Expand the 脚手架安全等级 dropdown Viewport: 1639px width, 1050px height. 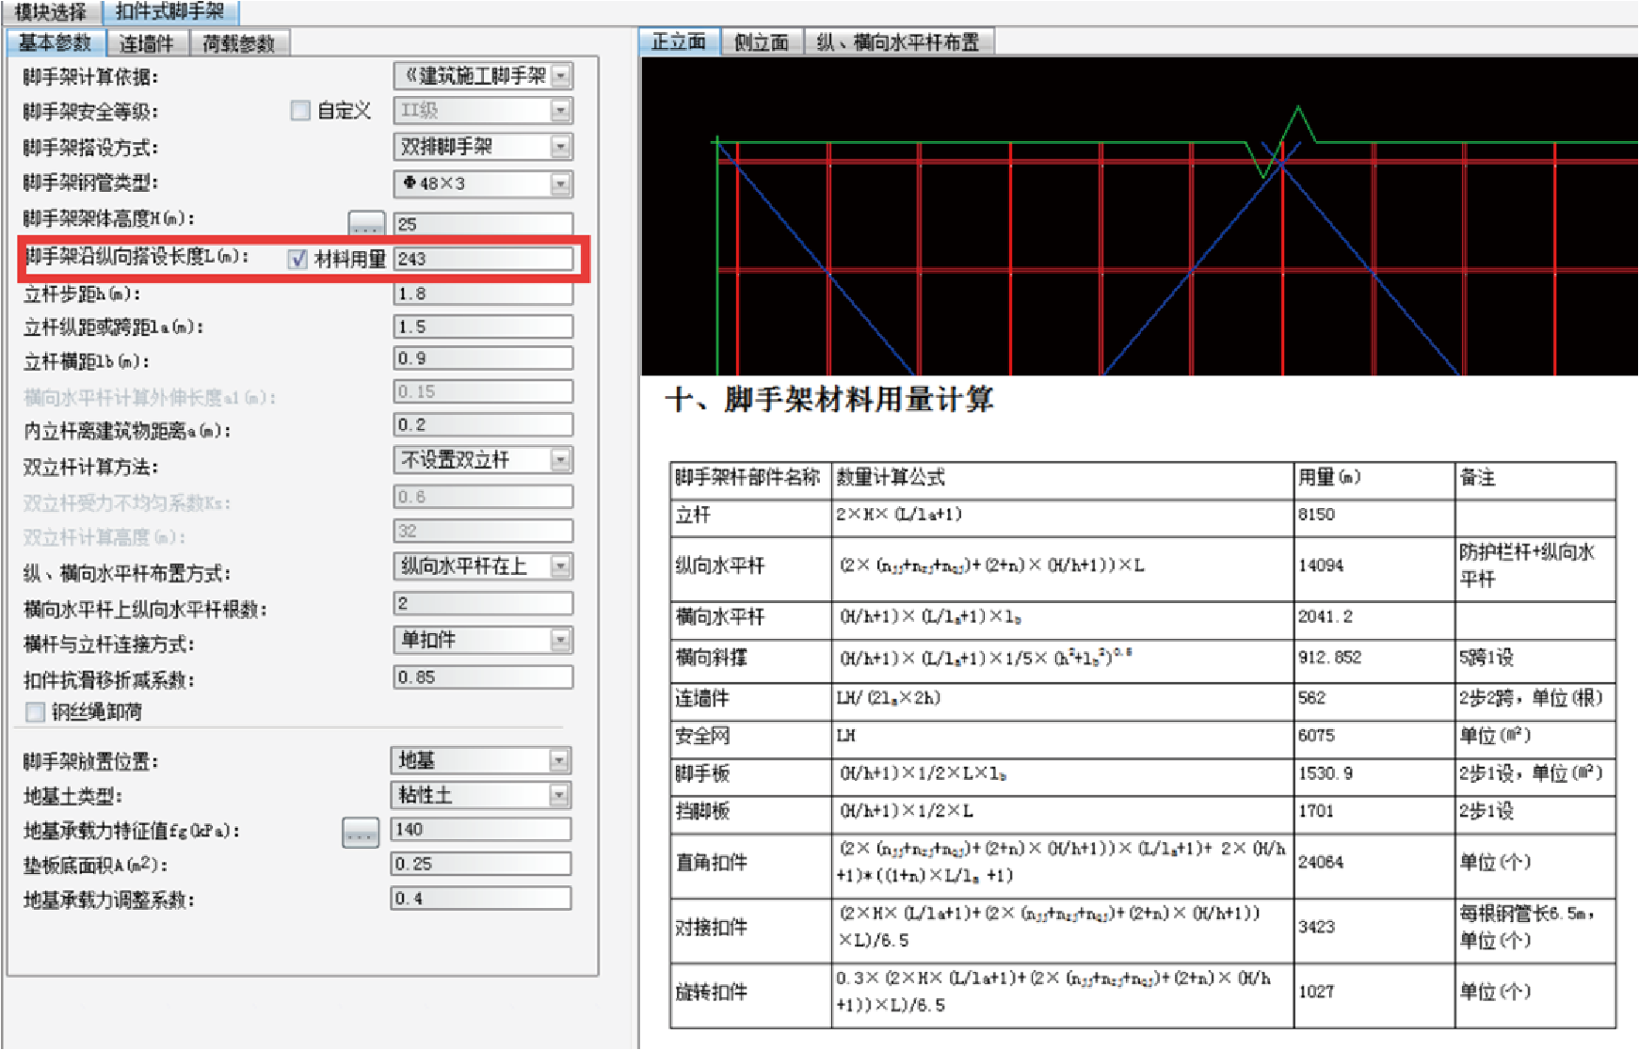(x=561, y=111)
